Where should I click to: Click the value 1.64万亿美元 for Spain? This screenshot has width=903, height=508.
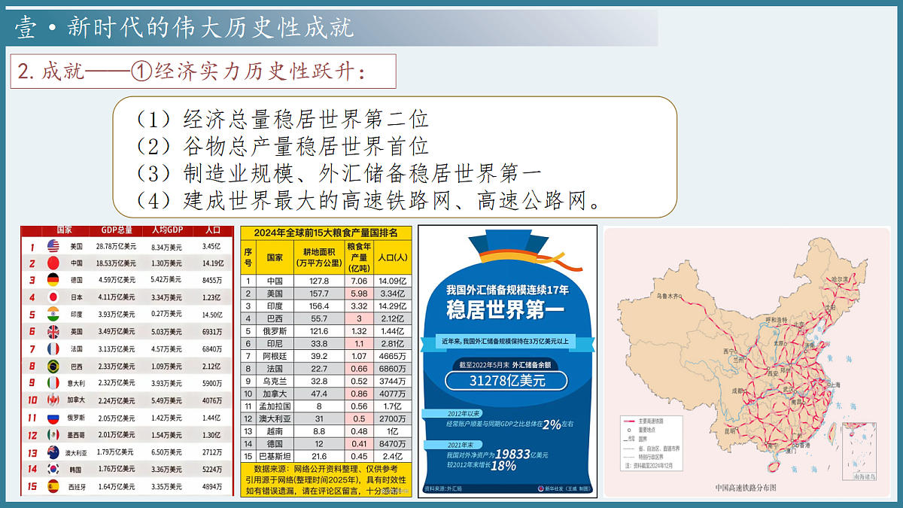click(x=116, y=486)
